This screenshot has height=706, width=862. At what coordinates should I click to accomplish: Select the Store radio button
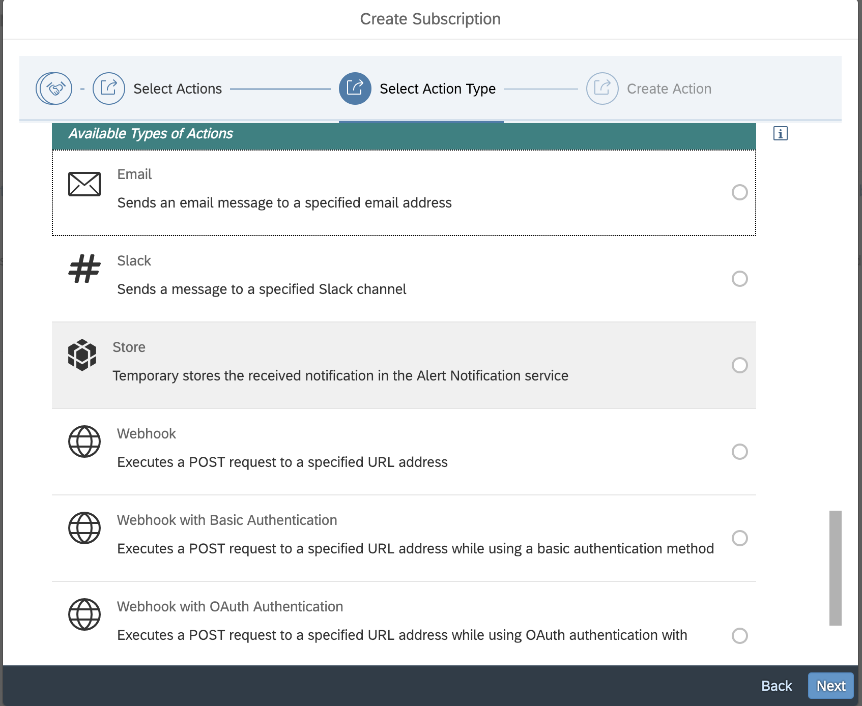point(739,365)
